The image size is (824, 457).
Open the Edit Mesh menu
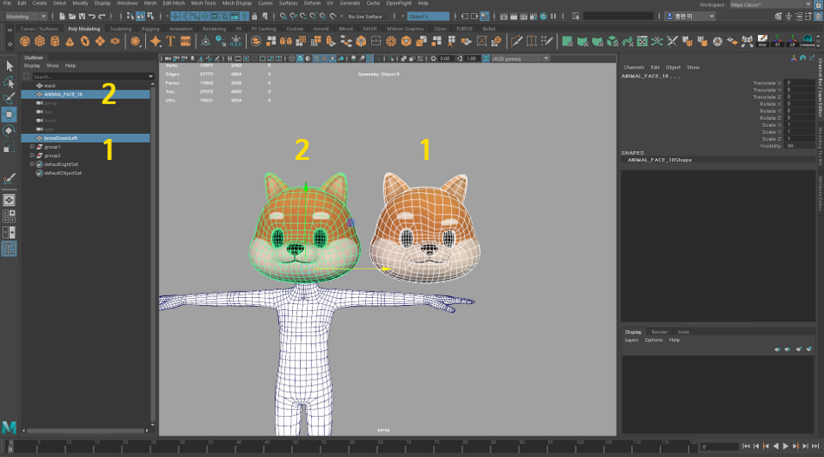(174, 3)
